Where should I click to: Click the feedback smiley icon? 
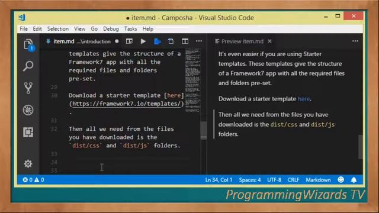click(x=341, y=179)
